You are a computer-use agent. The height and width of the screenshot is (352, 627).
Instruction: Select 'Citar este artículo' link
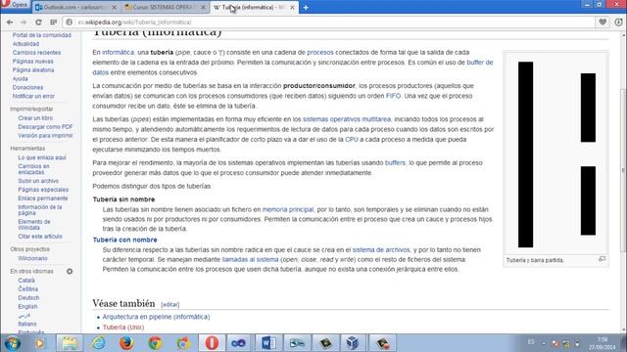point(40,237)
